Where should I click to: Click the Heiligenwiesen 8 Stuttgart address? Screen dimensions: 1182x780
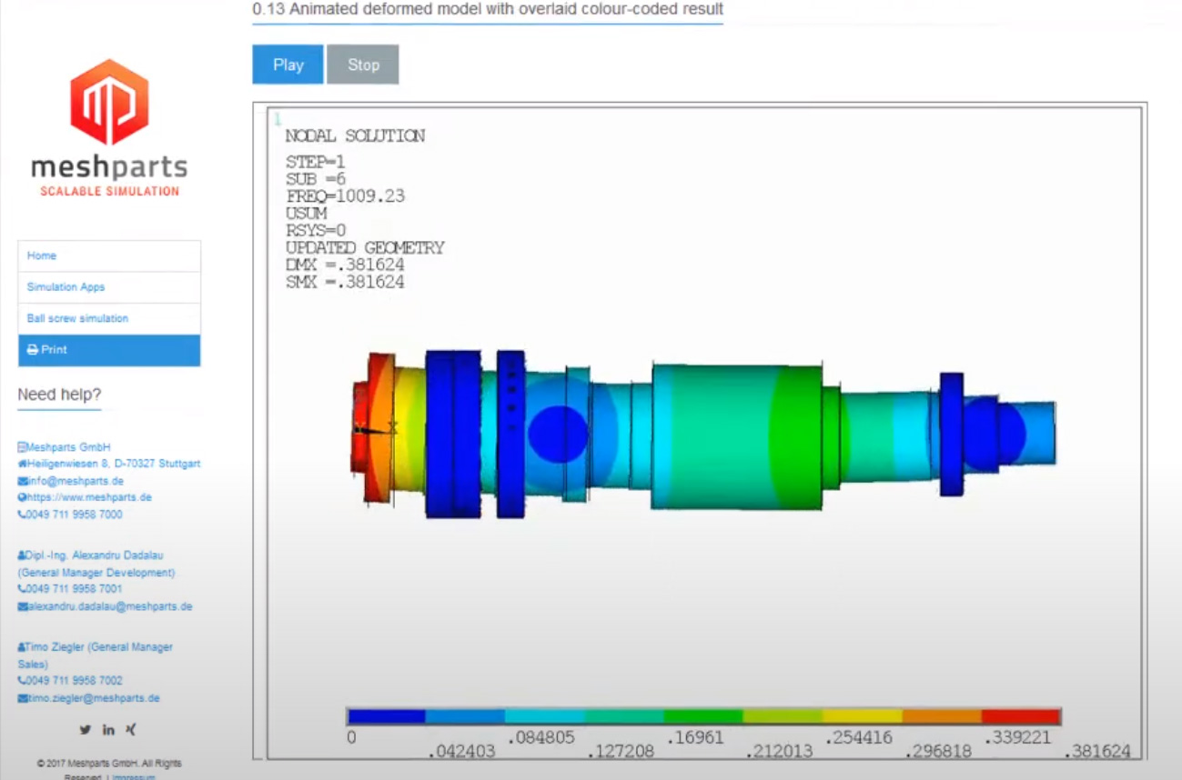[114, 464]
